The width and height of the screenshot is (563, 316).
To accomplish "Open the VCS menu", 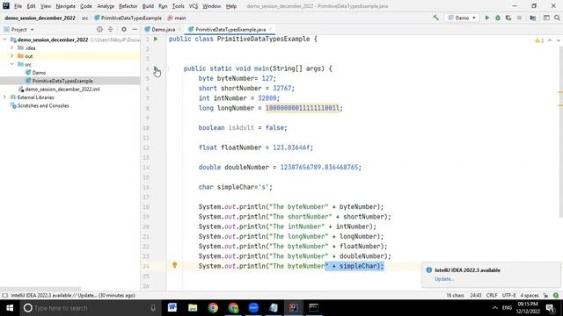I will click(194, 6).
